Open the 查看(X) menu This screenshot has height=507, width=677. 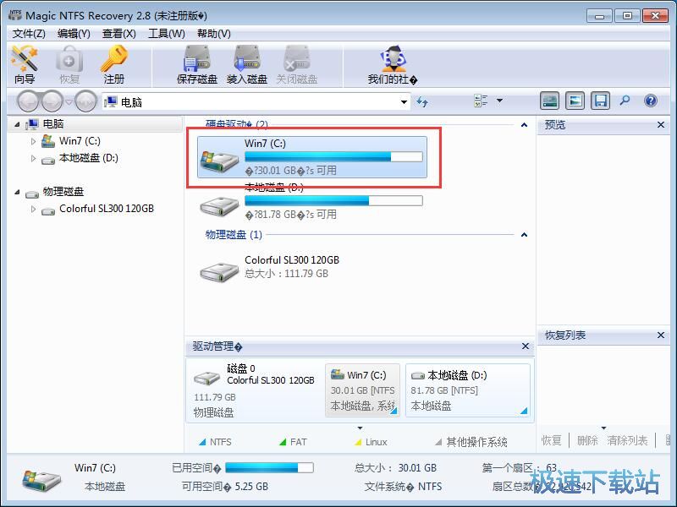[118, 34]
